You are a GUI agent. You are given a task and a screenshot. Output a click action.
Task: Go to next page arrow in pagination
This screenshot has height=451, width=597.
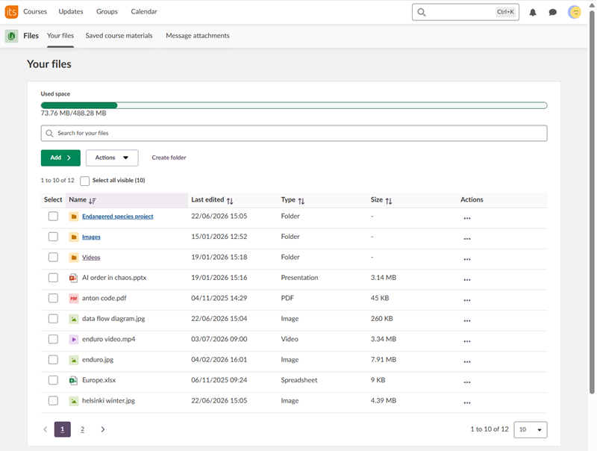(102, 429)
